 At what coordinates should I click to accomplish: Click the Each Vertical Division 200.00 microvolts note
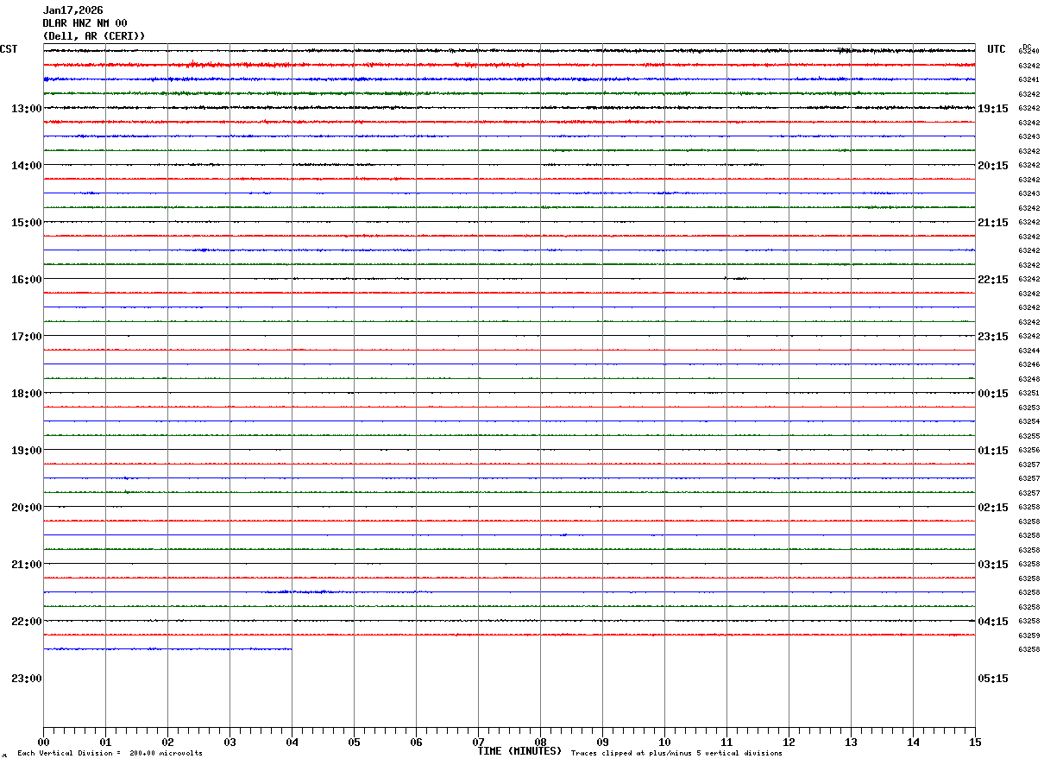[110, 754]
